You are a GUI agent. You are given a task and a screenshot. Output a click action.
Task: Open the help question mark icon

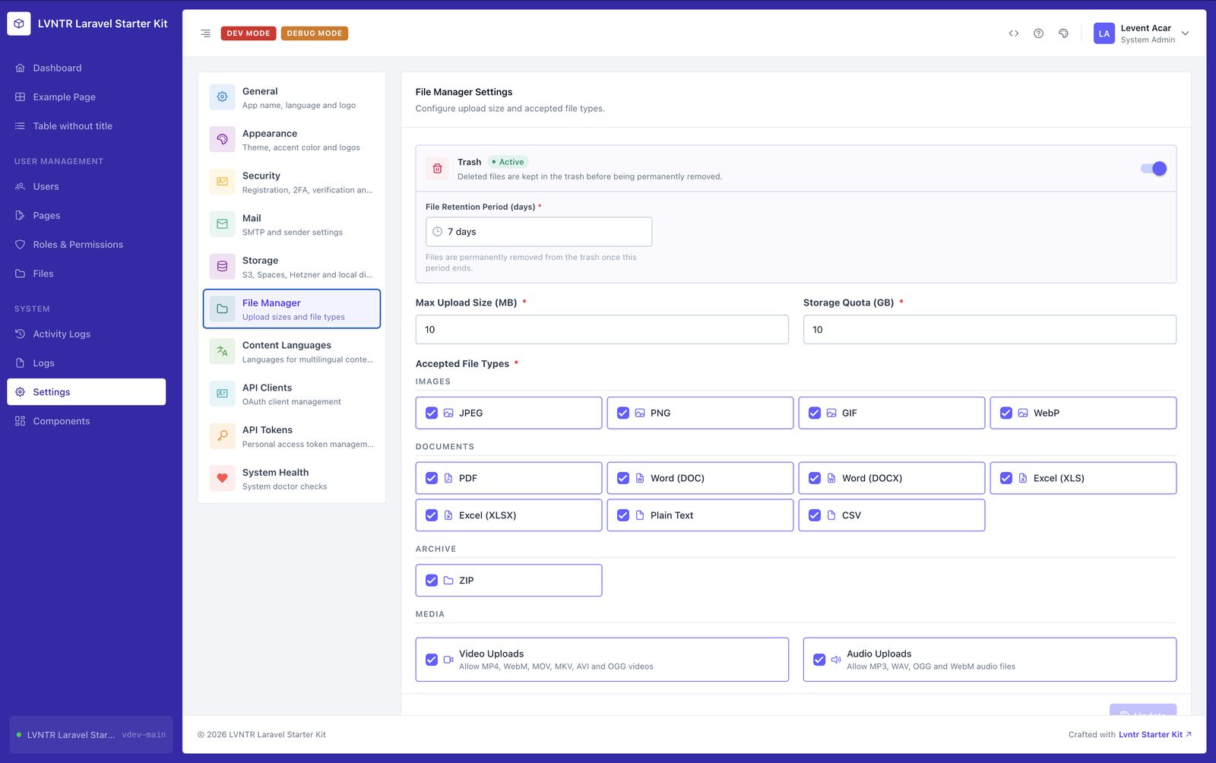pos(1038,33)
